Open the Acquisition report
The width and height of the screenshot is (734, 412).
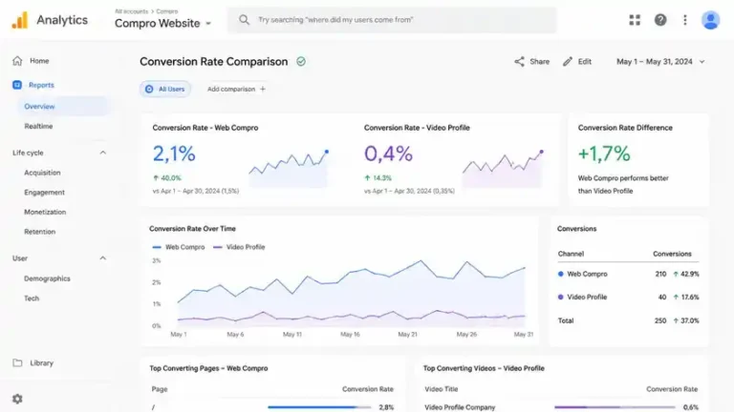tap(42, 173)
